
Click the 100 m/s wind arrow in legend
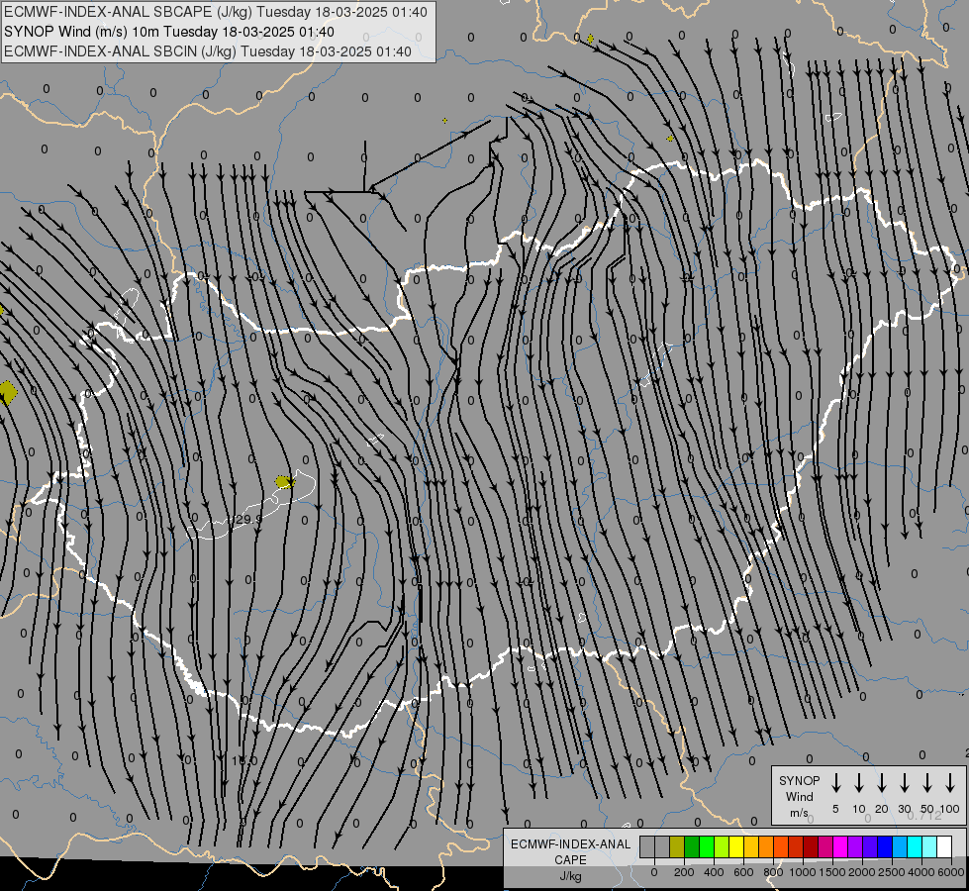[x=950, y=783]
